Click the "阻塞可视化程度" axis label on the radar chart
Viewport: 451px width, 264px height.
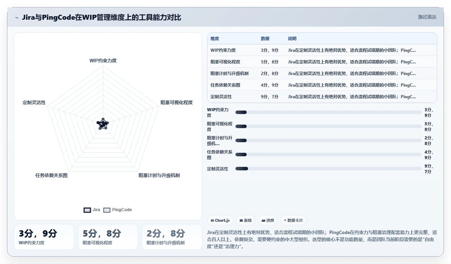[x=177, y=102]
